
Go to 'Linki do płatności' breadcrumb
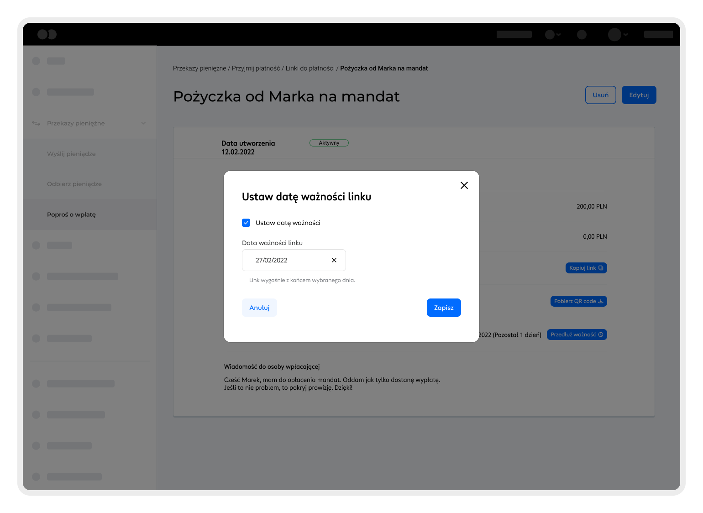(310, 68)
